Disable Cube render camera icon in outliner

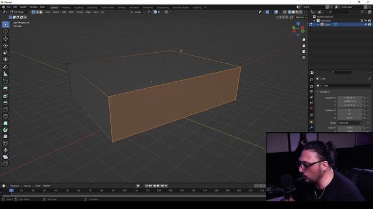(x=370, y=24)
